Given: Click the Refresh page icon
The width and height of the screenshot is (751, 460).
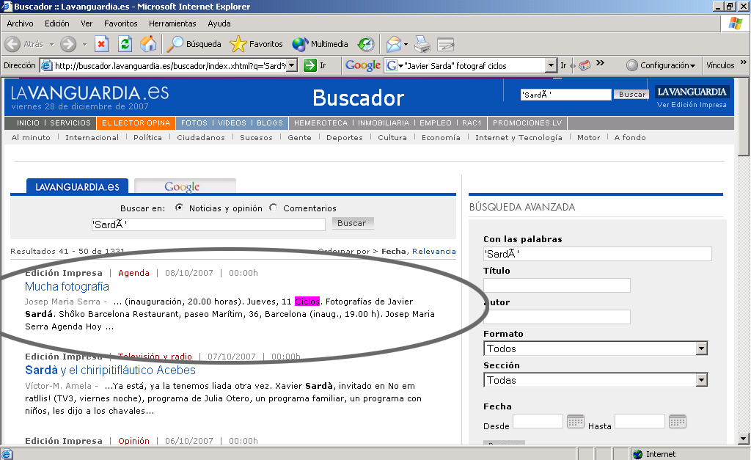Looking at the screenshot, I should (x=125, y=44).
